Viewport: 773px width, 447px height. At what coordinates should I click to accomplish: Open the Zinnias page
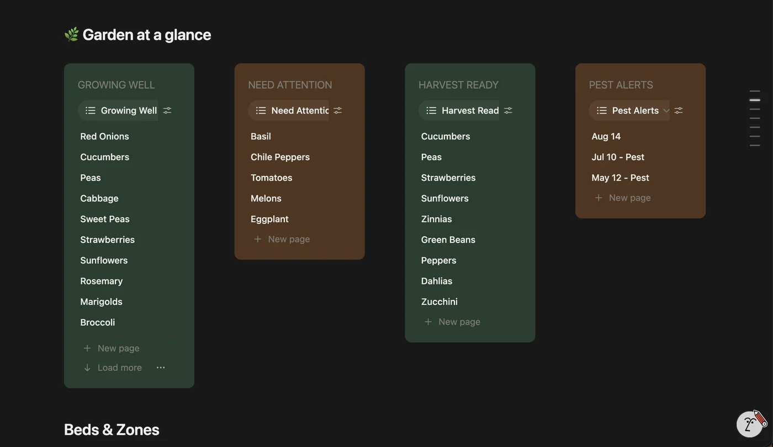(x=437, y=219)
